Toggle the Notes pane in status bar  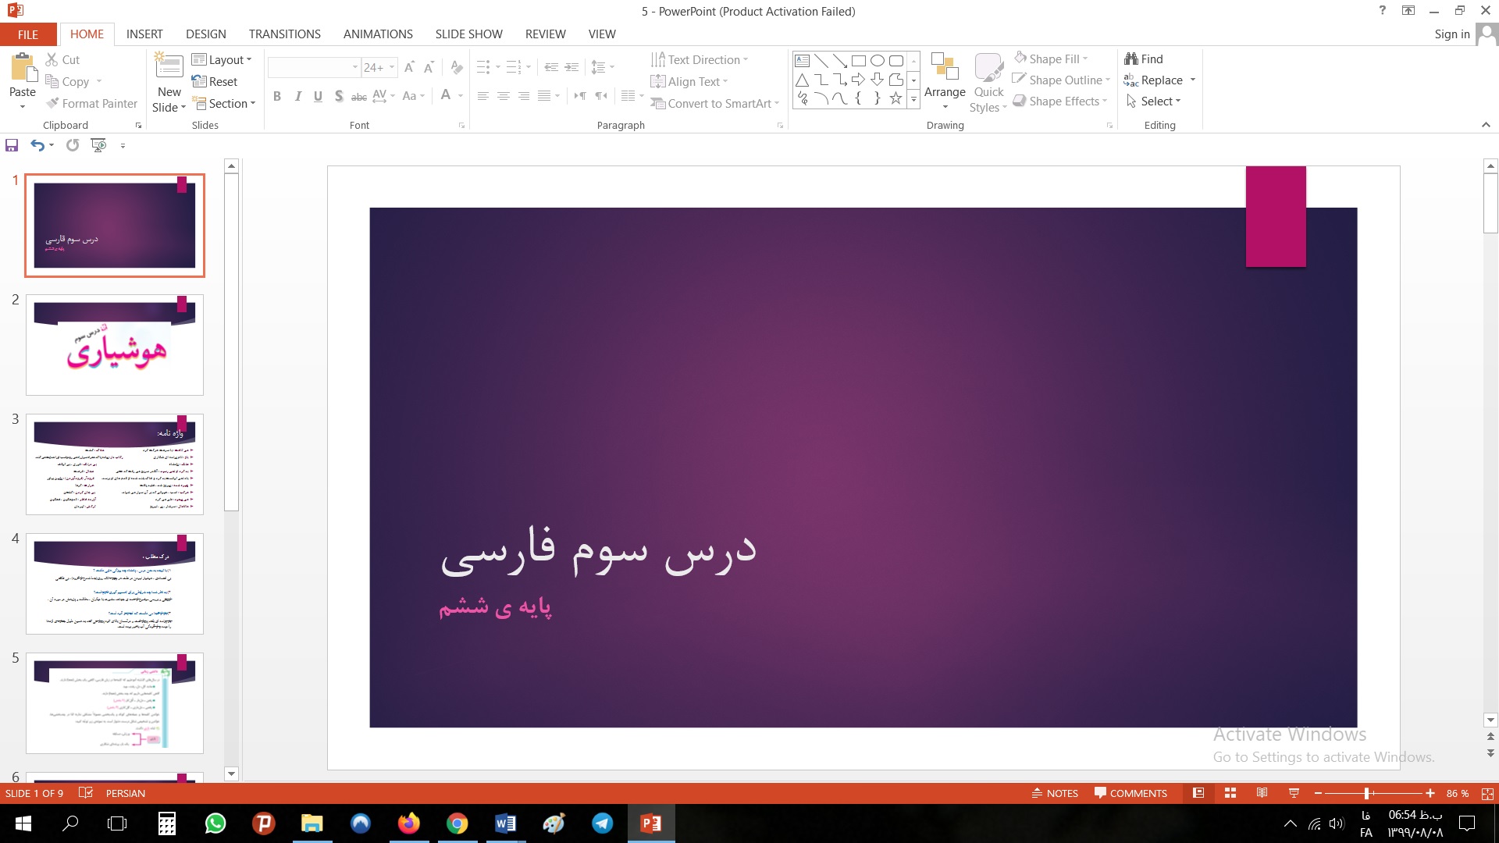click(1055, 793)
